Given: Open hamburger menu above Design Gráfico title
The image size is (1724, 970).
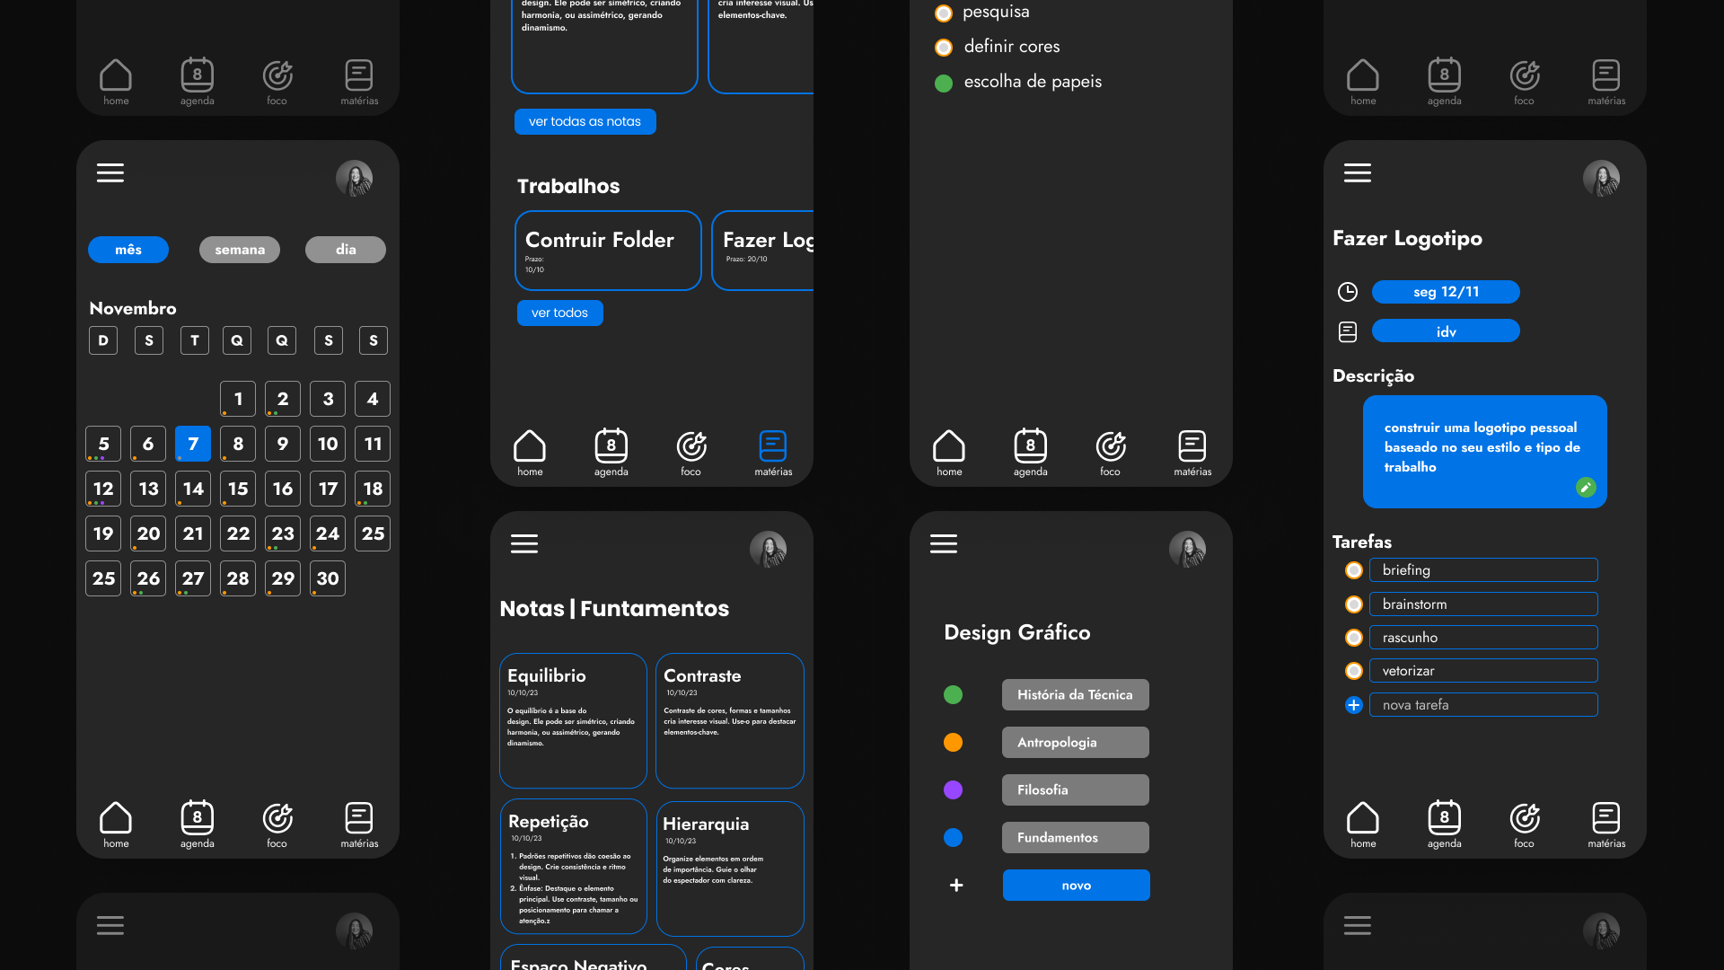Looking at the screenshot, I should coord(944,543).
